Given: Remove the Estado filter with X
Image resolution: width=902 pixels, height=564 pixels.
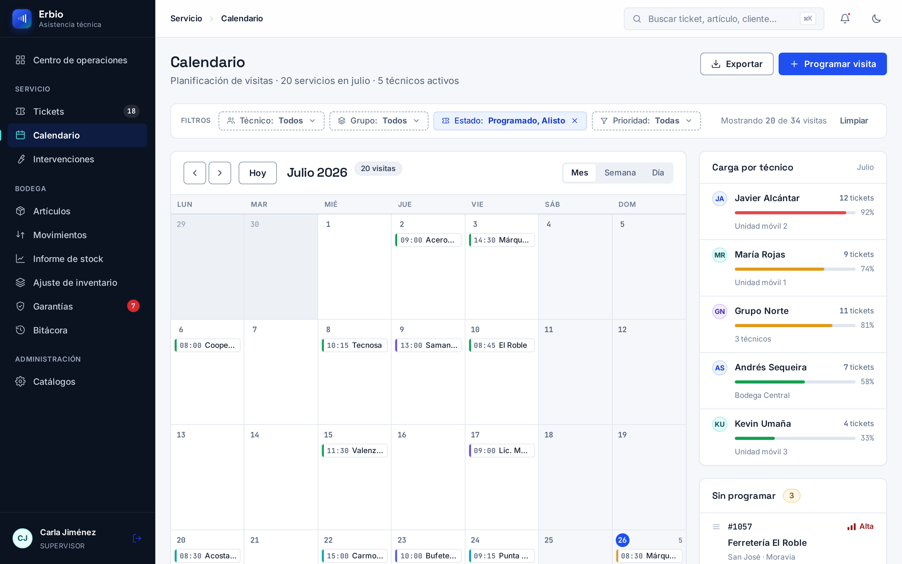Looking at the screenshot, I should click(x=575, y=121).
